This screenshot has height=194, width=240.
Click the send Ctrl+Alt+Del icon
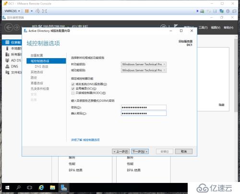coord(37,11)
